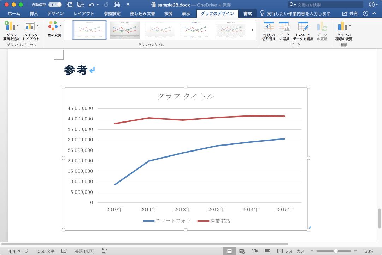
Task: Click the 共有 share button
Action: 350,14
